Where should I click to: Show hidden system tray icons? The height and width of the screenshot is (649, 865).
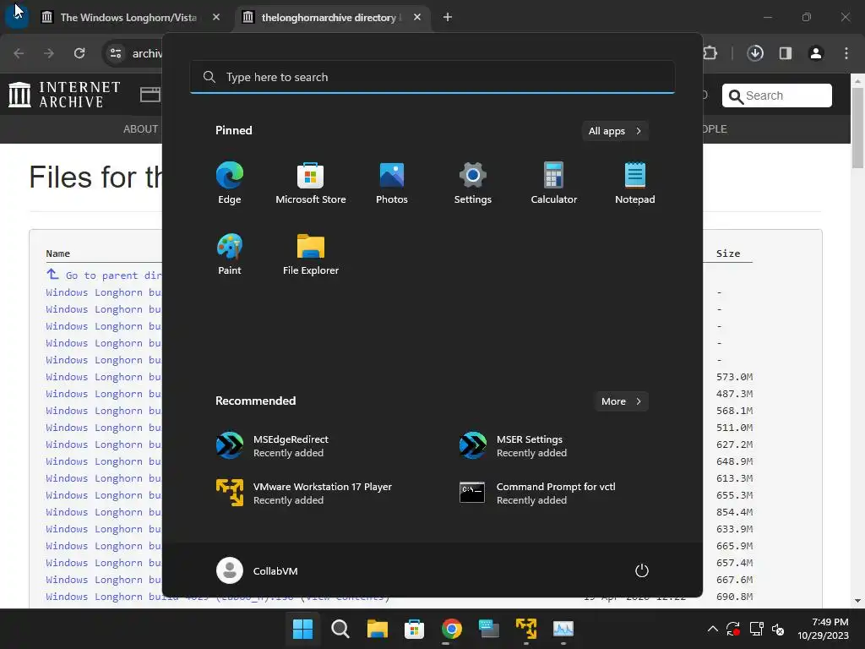[x=713, y=629]
